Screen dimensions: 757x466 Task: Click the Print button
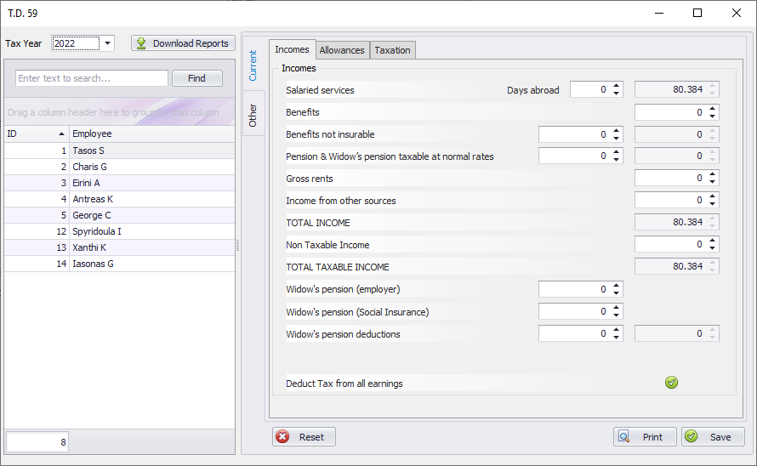pos(645,437)
